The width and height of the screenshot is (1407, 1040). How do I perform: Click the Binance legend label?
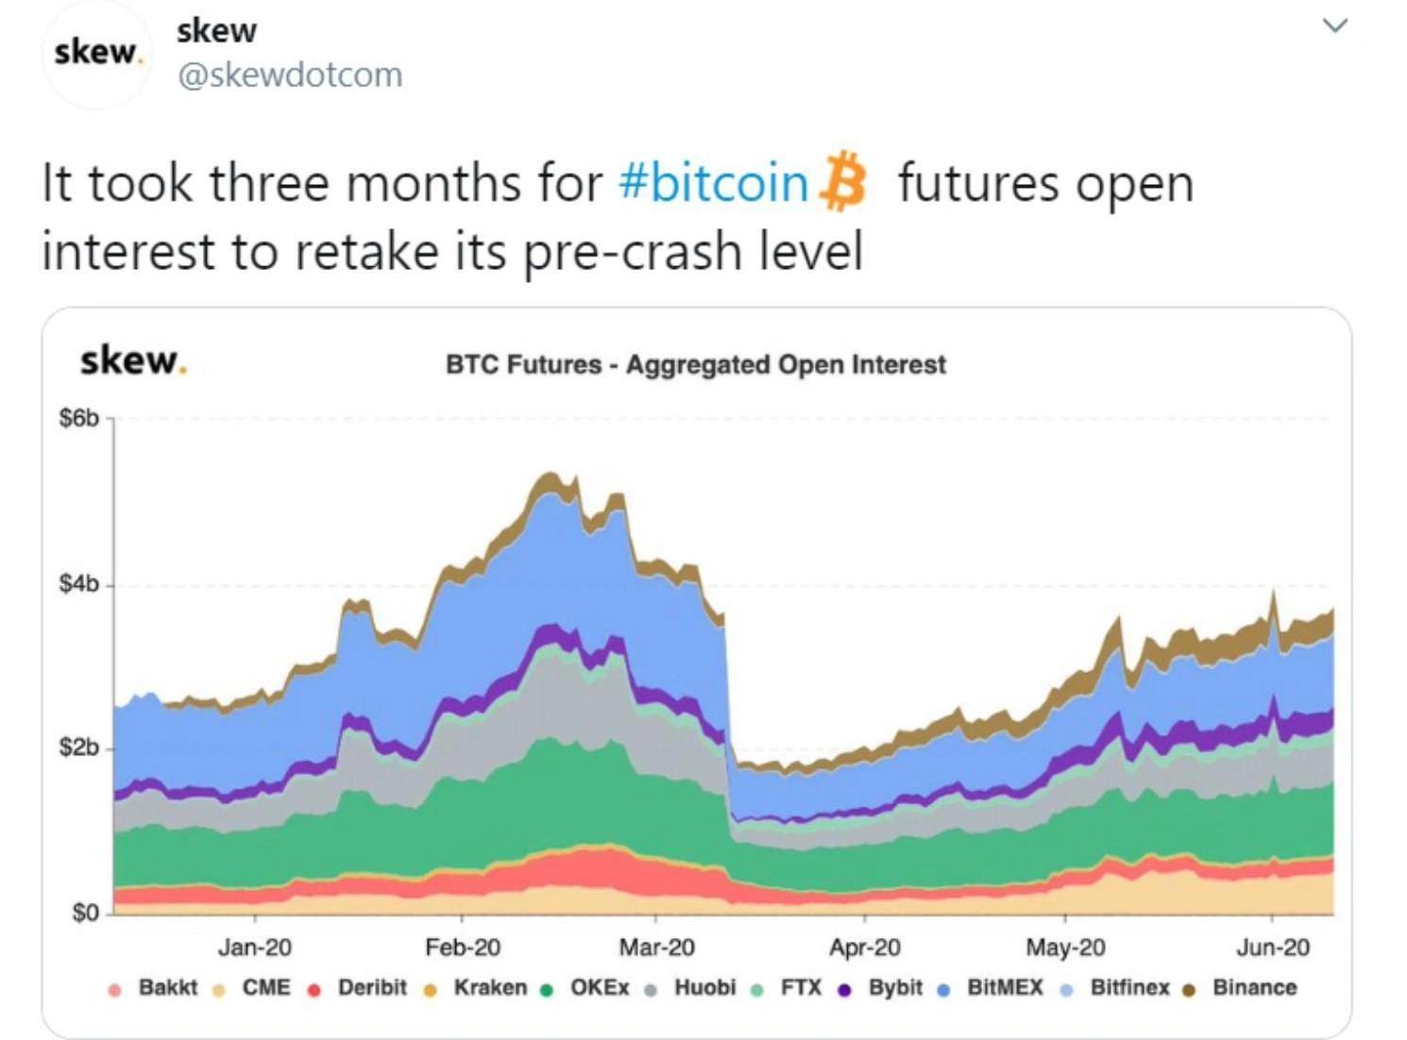pyautogui.click(x=1254, y=987)
